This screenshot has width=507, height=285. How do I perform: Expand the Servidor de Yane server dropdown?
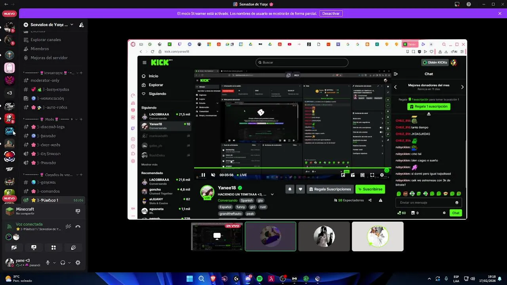tap(72, 25)
